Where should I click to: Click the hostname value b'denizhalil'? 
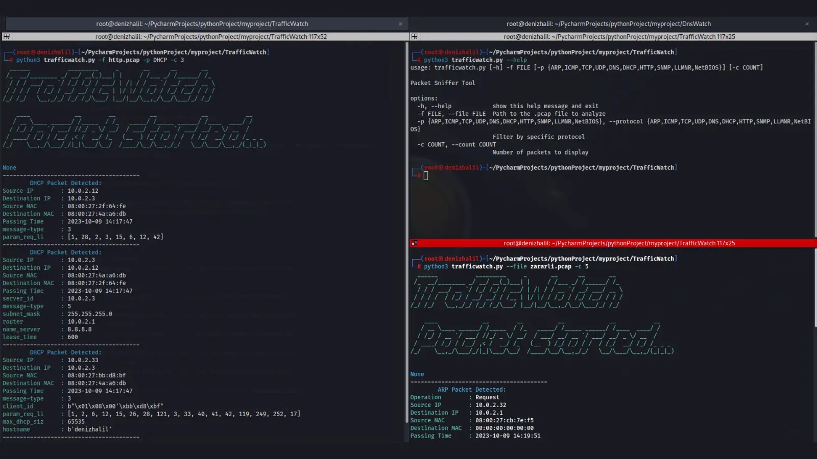[90, 429]
